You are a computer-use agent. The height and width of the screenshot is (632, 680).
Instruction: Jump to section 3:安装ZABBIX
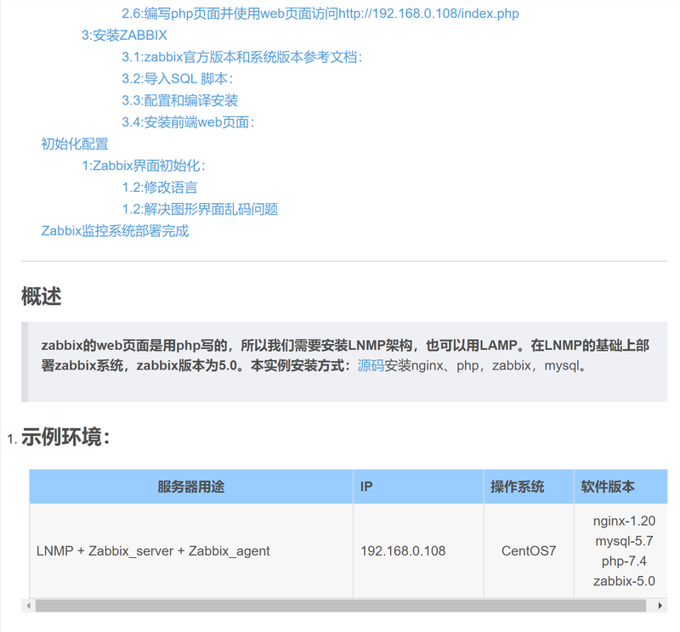[x=124, y=35]
